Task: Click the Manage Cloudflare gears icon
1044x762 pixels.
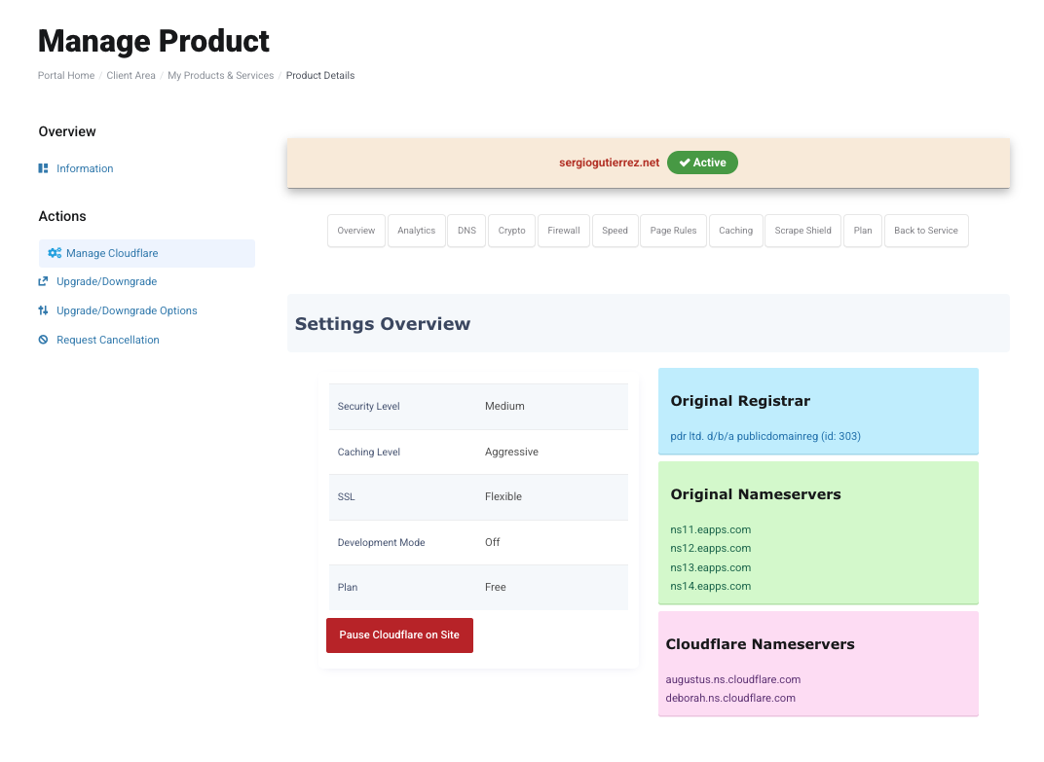Action: (55, 253)
